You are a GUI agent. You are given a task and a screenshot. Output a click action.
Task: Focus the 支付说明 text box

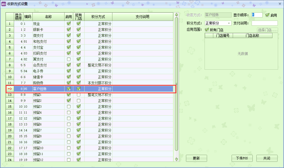click(x=264, y=23)
